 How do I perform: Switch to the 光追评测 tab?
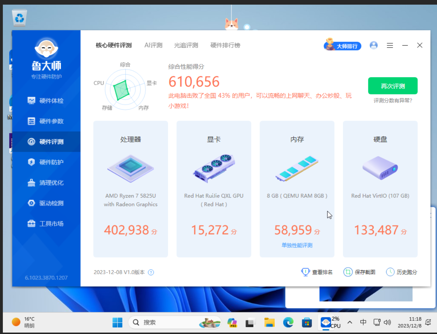point(186,45)
